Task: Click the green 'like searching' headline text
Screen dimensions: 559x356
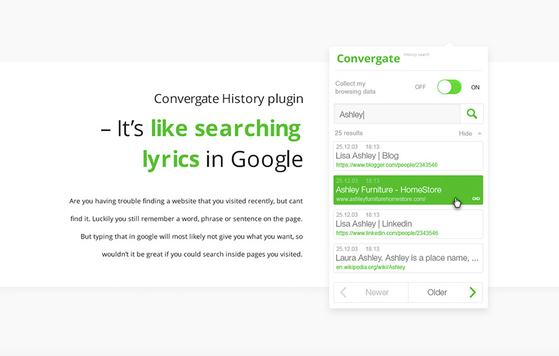Action: click(x=226, y=128)
